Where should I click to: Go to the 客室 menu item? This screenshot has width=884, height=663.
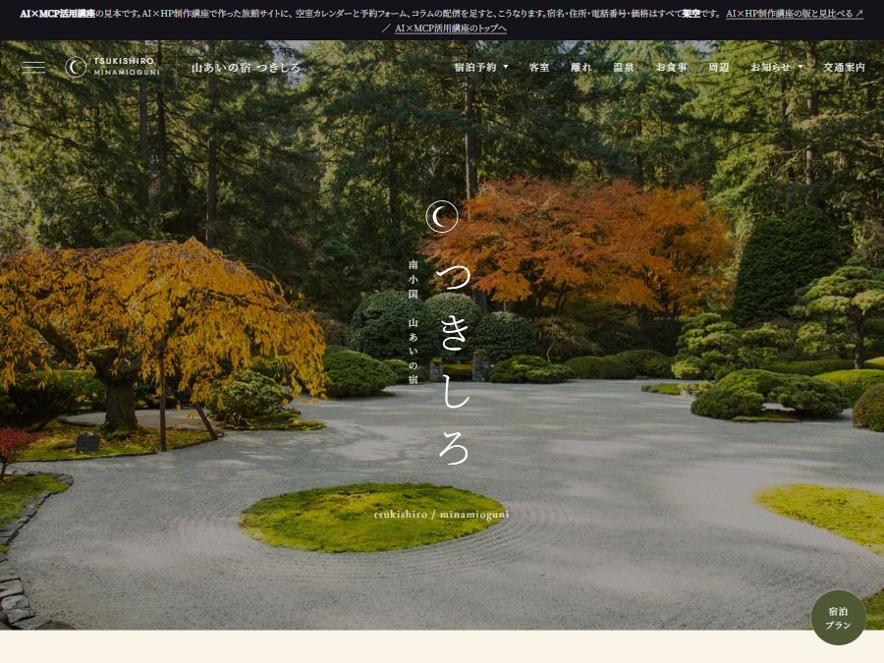[539, 67]
